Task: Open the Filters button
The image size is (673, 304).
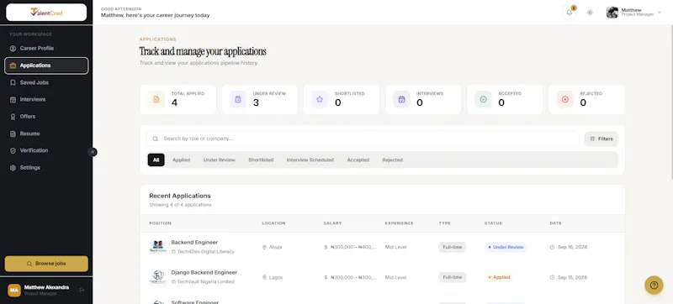Action: [601, 139]
